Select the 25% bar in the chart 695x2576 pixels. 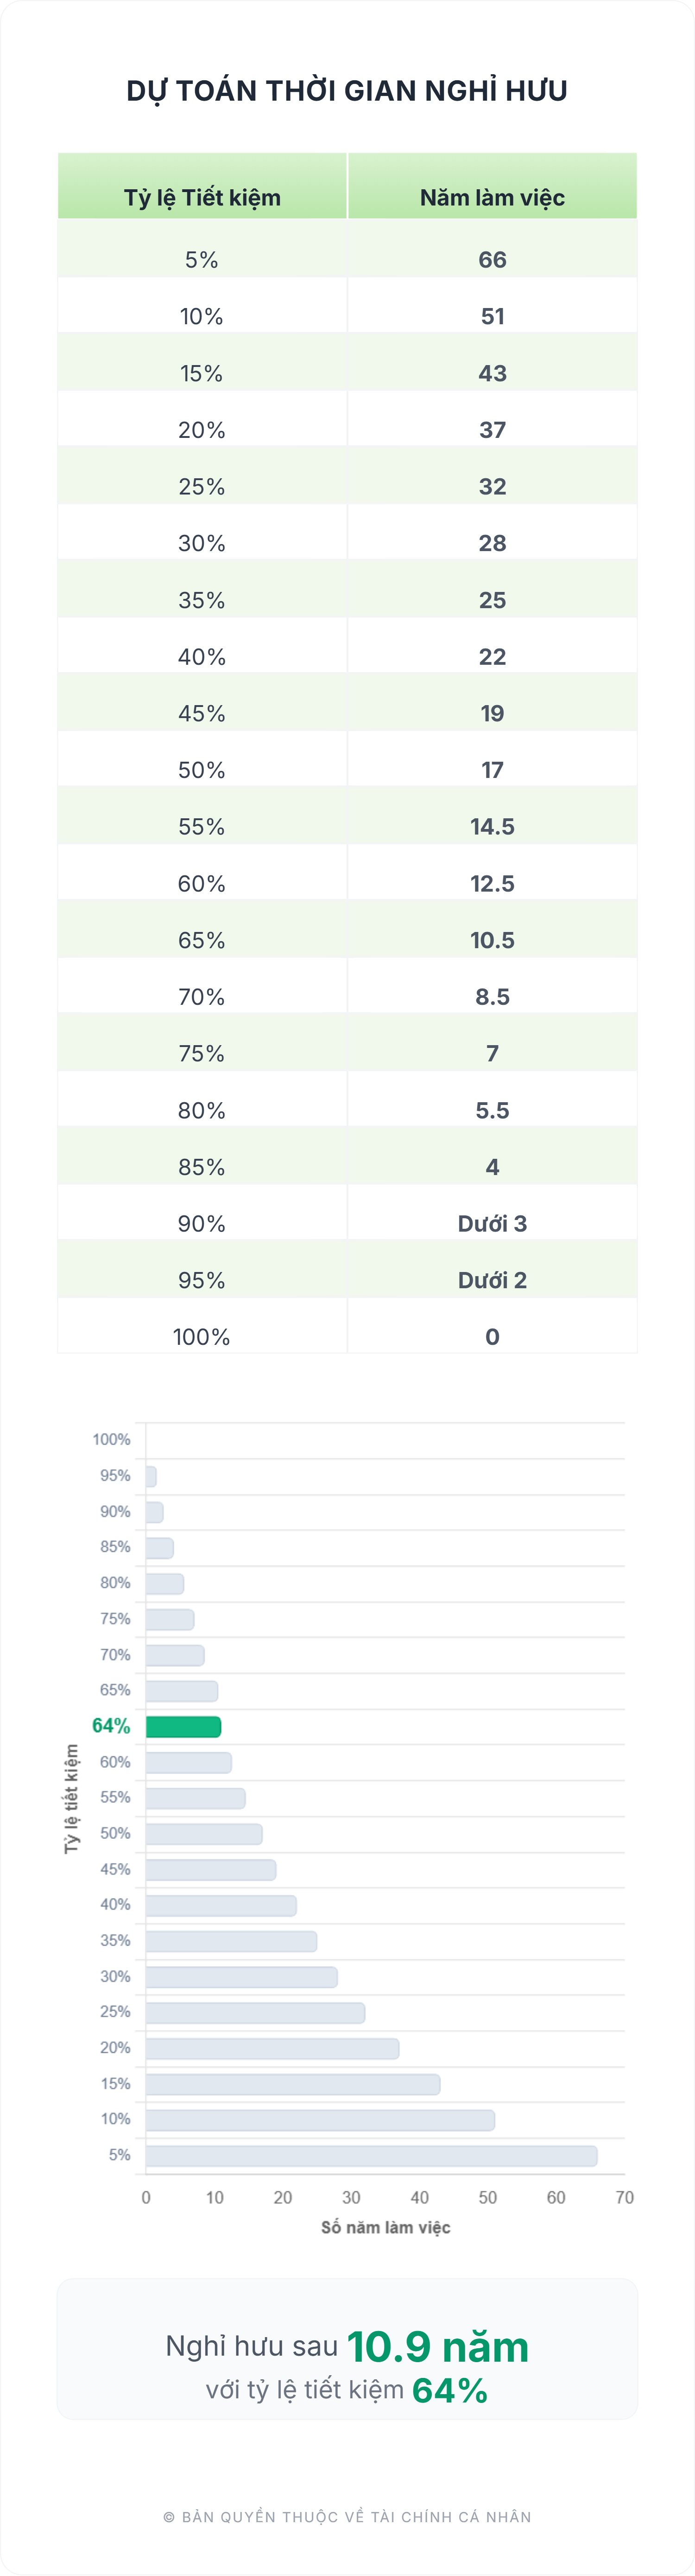pyautogui.click(x=255, y=2012)
